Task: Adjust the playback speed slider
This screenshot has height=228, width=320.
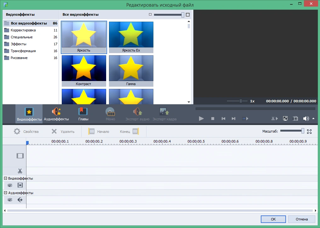Action: tap(241, 101)
